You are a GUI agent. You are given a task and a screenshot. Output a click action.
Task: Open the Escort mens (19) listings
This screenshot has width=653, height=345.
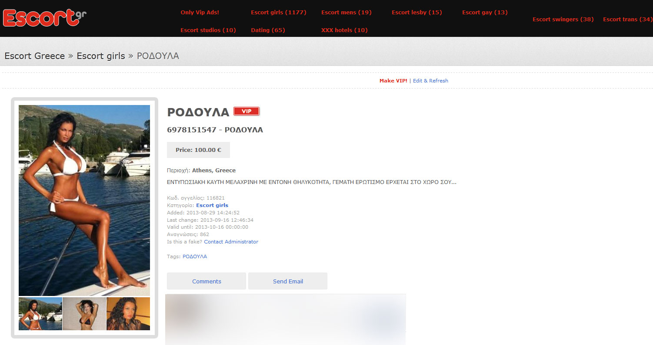pos(346,13)
